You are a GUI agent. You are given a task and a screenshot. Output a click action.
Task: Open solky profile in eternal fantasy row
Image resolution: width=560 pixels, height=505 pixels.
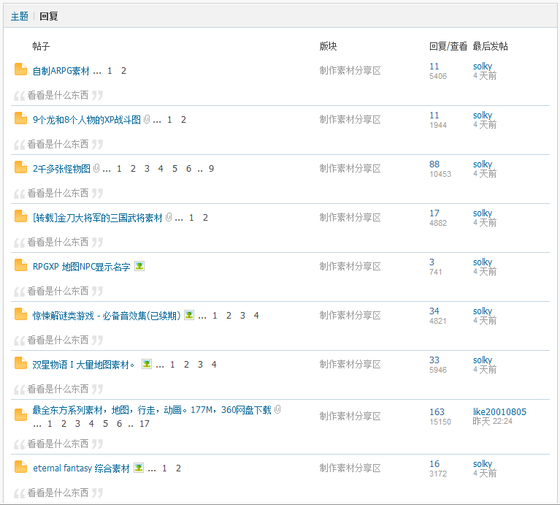pyautogui.click(x=483, y=464)
